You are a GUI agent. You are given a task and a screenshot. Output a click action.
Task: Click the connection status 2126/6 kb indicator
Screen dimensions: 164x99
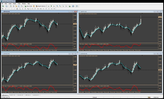click(156, 97)
